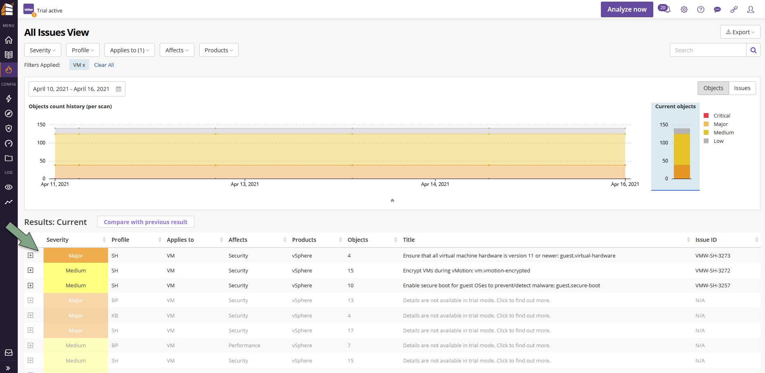Click the home icon in sidebar
This screenshot has width=765, height=373.
point(8,40)
